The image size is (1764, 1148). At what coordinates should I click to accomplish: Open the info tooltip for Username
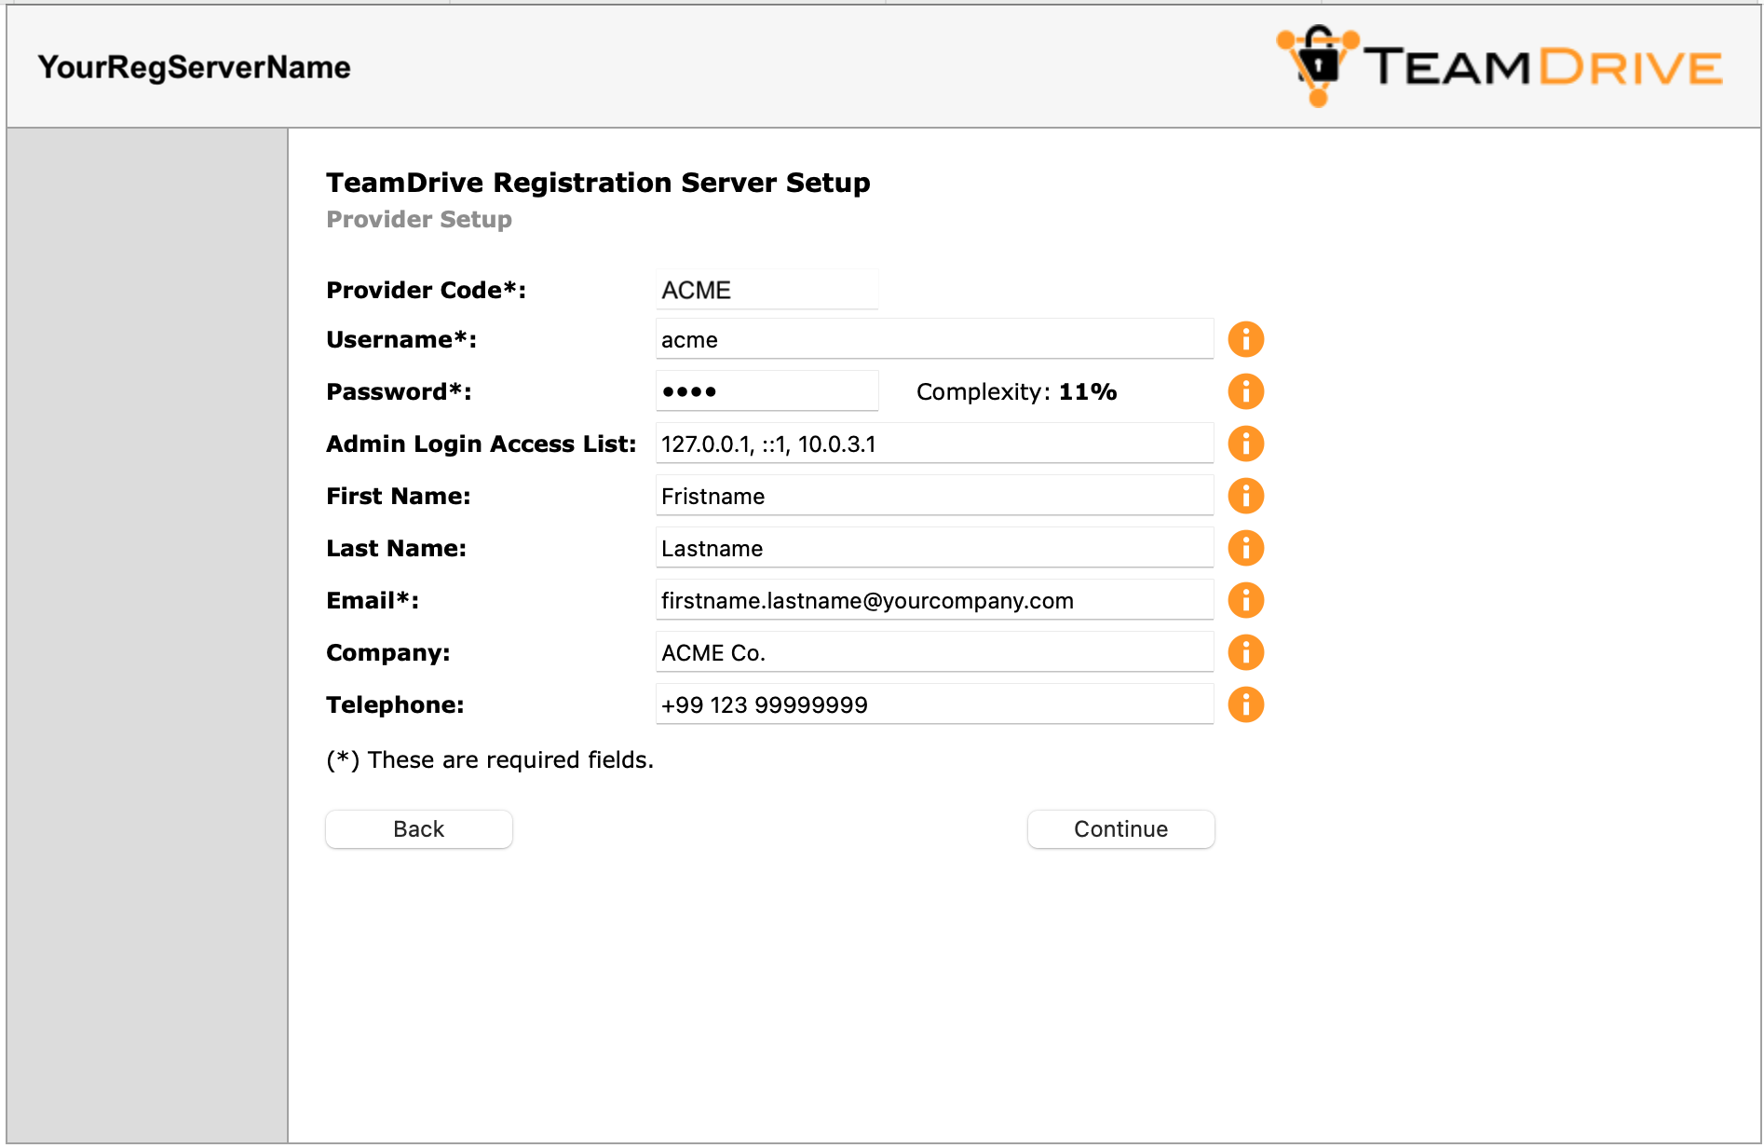tap(1245, 338)
